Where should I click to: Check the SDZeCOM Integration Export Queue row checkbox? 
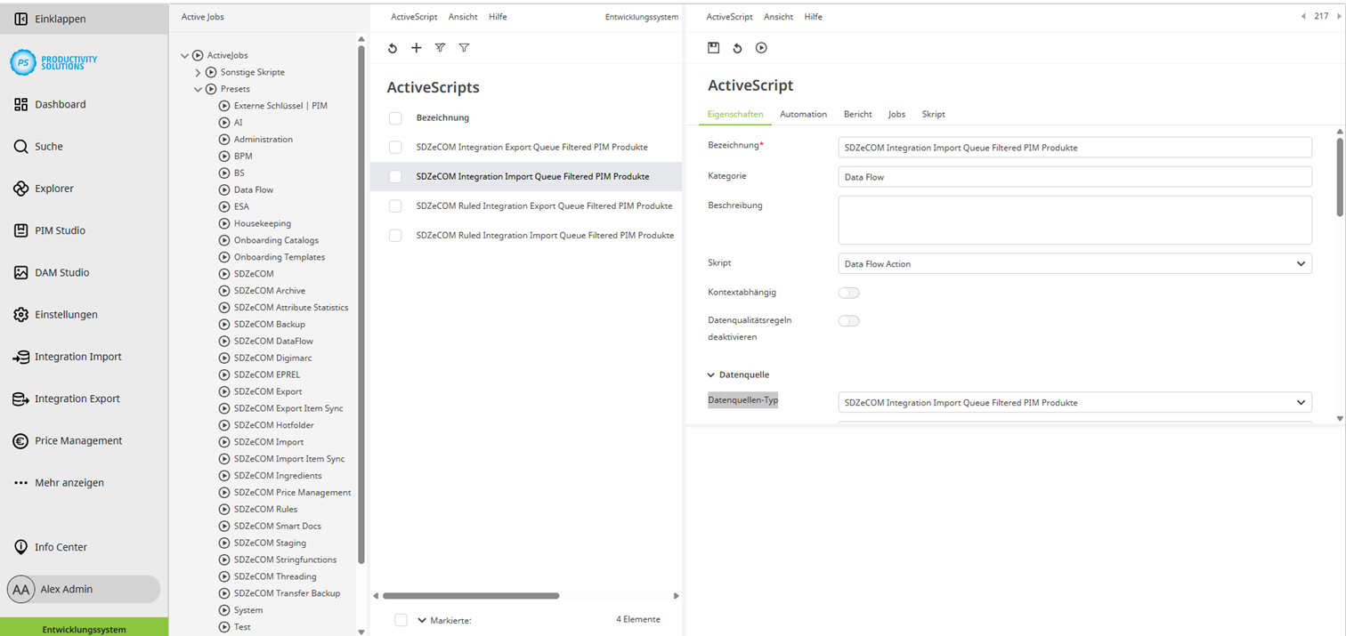click(394, 147)
